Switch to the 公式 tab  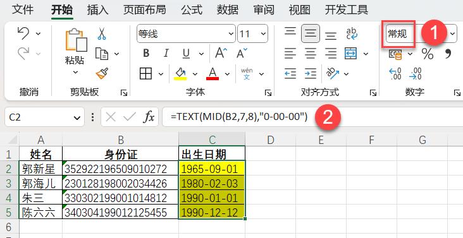(x=192, y=9)
